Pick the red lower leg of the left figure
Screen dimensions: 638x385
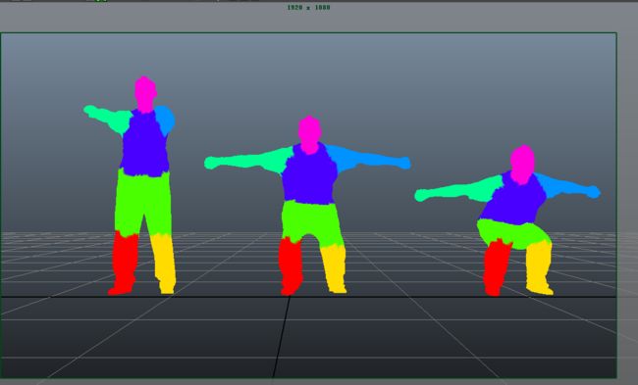point(124,262)
